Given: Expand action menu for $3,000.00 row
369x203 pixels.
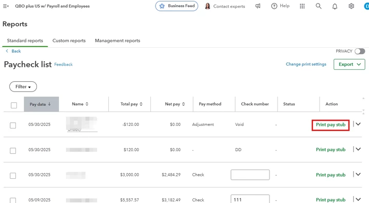Looking at the screenshot, I should coord(358,174).
